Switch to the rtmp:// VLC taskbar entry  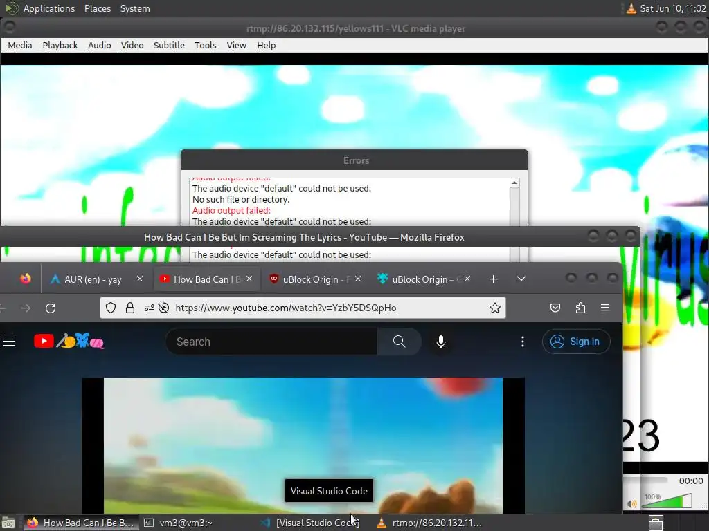(x=429, y=523)
